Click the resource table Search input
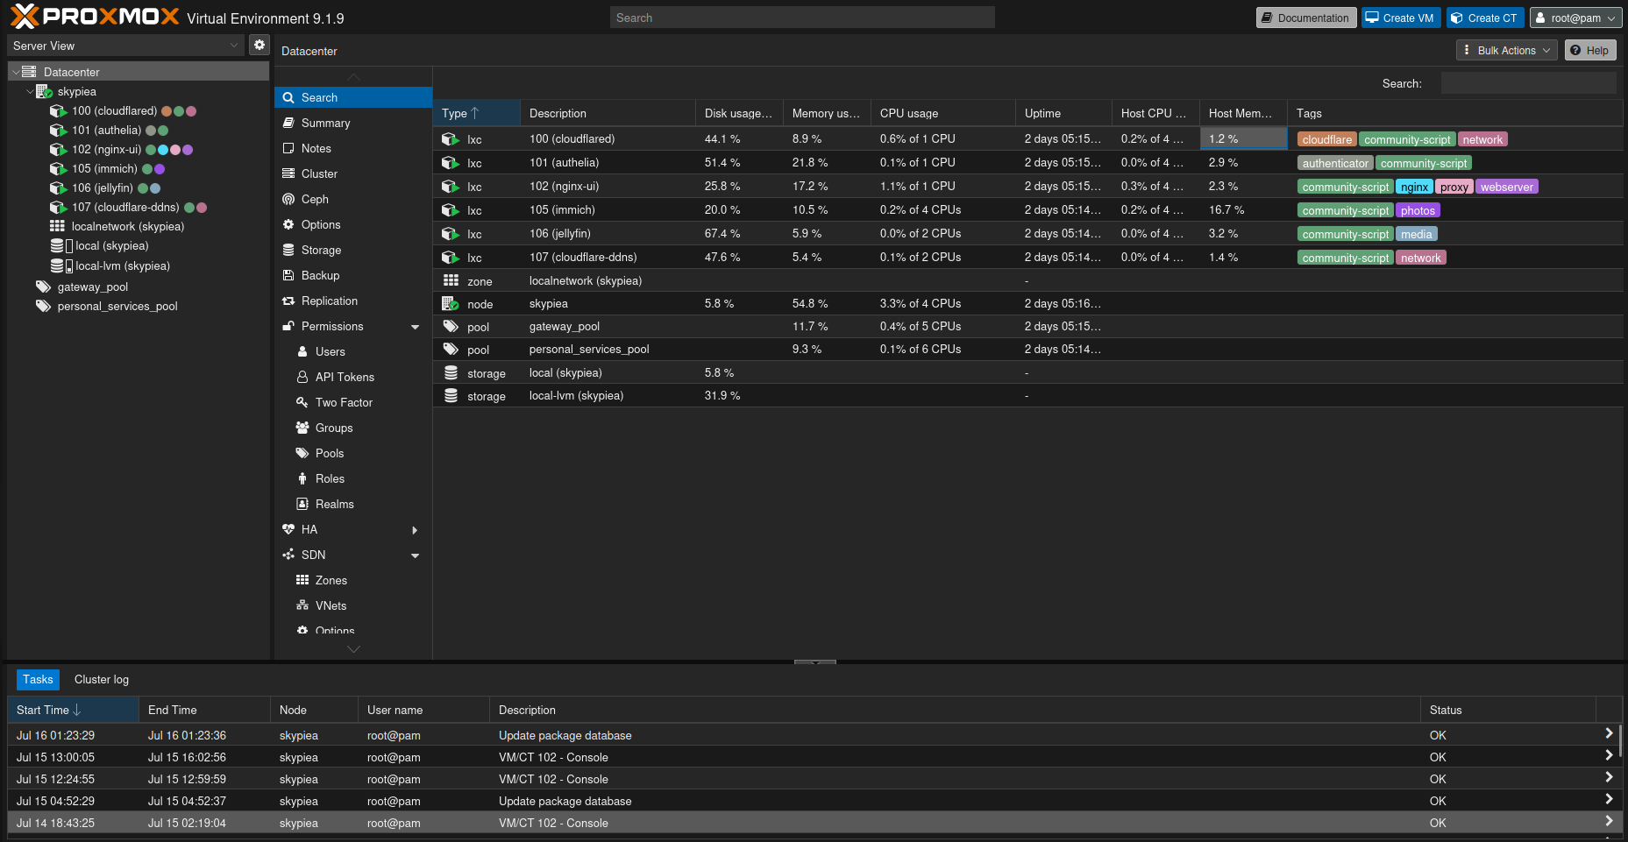This screenshot has height=842, width=1628. [x=1528, y=83]
